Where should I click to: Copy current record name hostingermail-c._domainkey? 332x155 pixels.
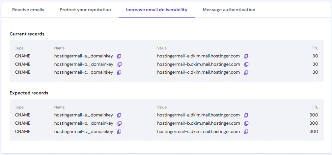[x=119, y=73]
